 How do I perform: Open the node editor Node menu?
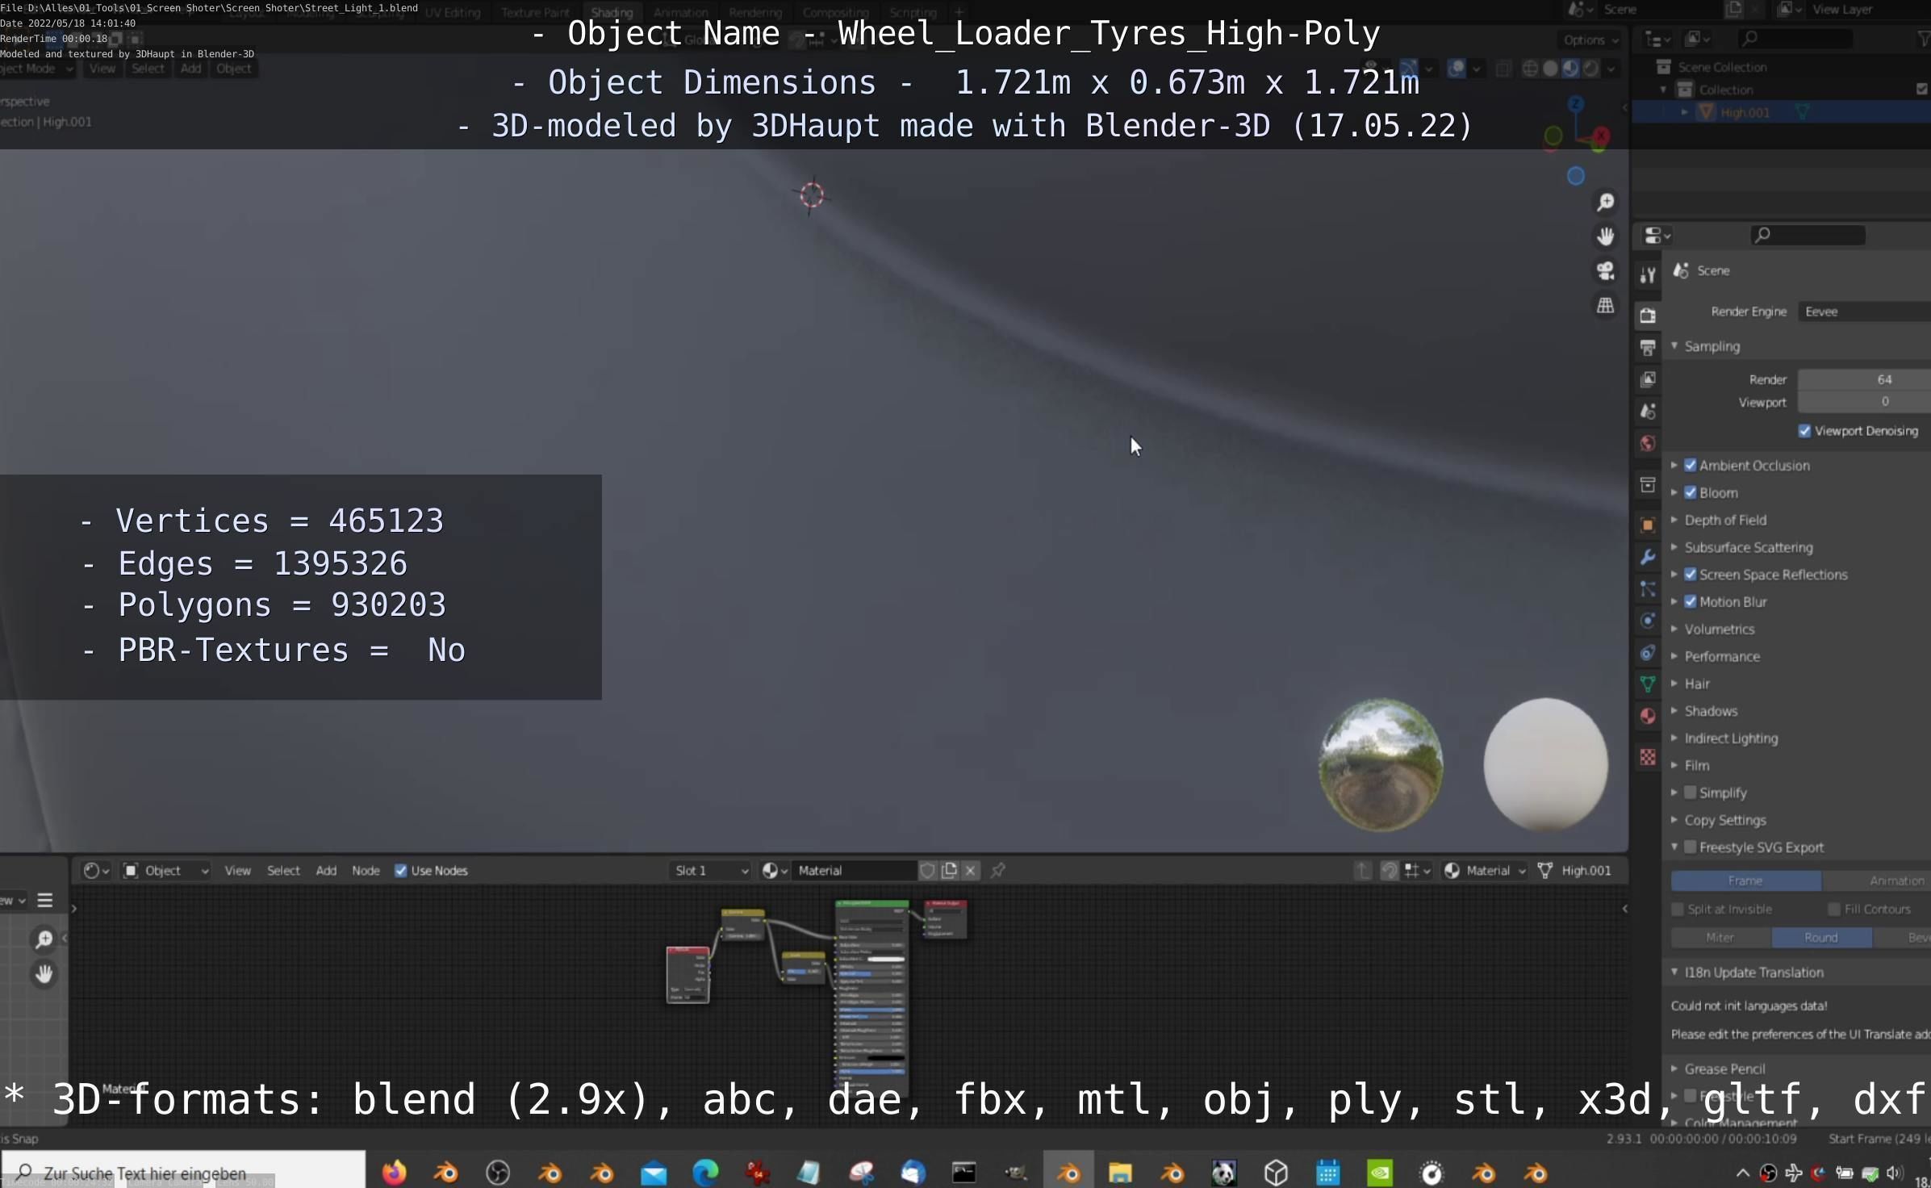click(366, 870)
